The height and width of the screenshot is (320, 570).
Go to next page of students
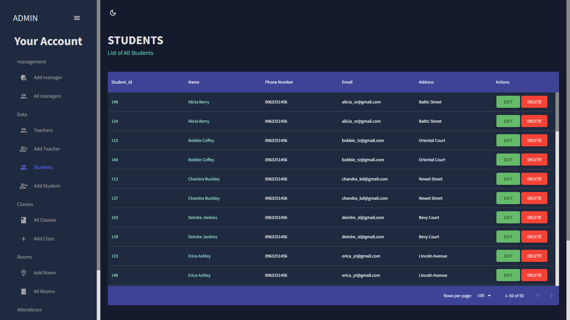click(x=551, y=296)
